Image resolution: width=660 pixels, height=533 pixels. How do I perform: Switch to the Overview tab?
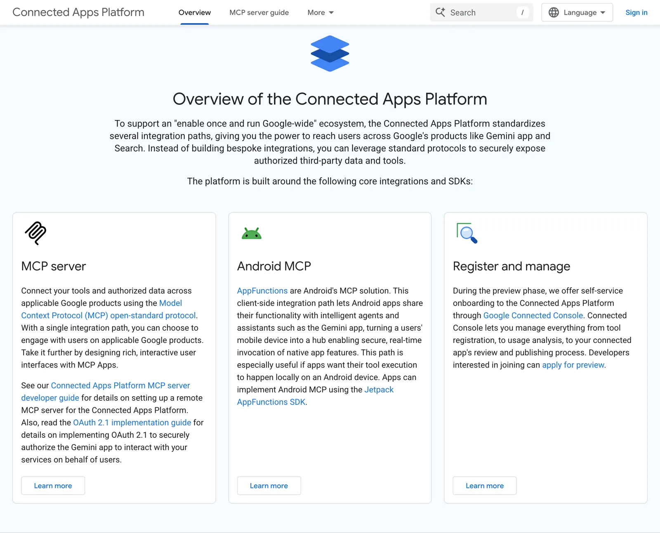point(195,12)
